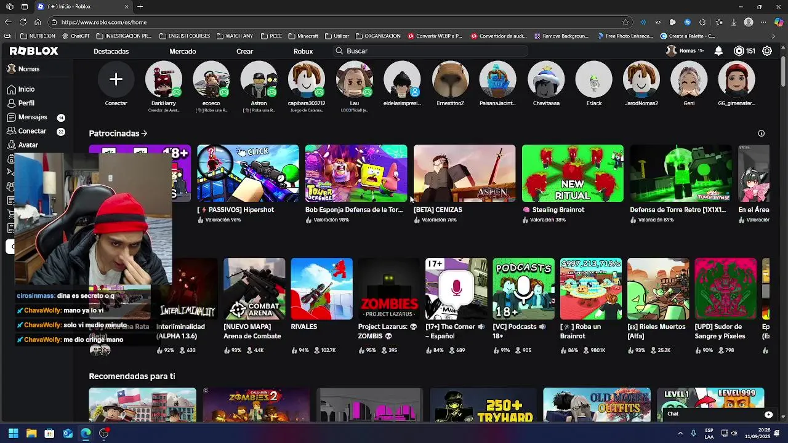
Task: Click the plus Conectar circle button
Action: pos(116,79)
